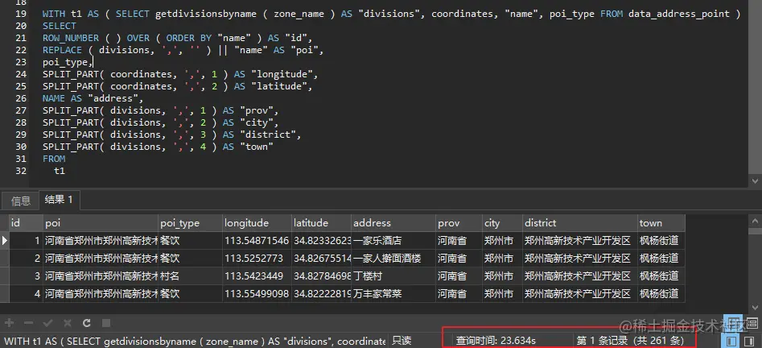The width and height of the screenshot is (762, 348).
Task: Click the longitude value 113.55499098
Action: [x=257, y=294]
